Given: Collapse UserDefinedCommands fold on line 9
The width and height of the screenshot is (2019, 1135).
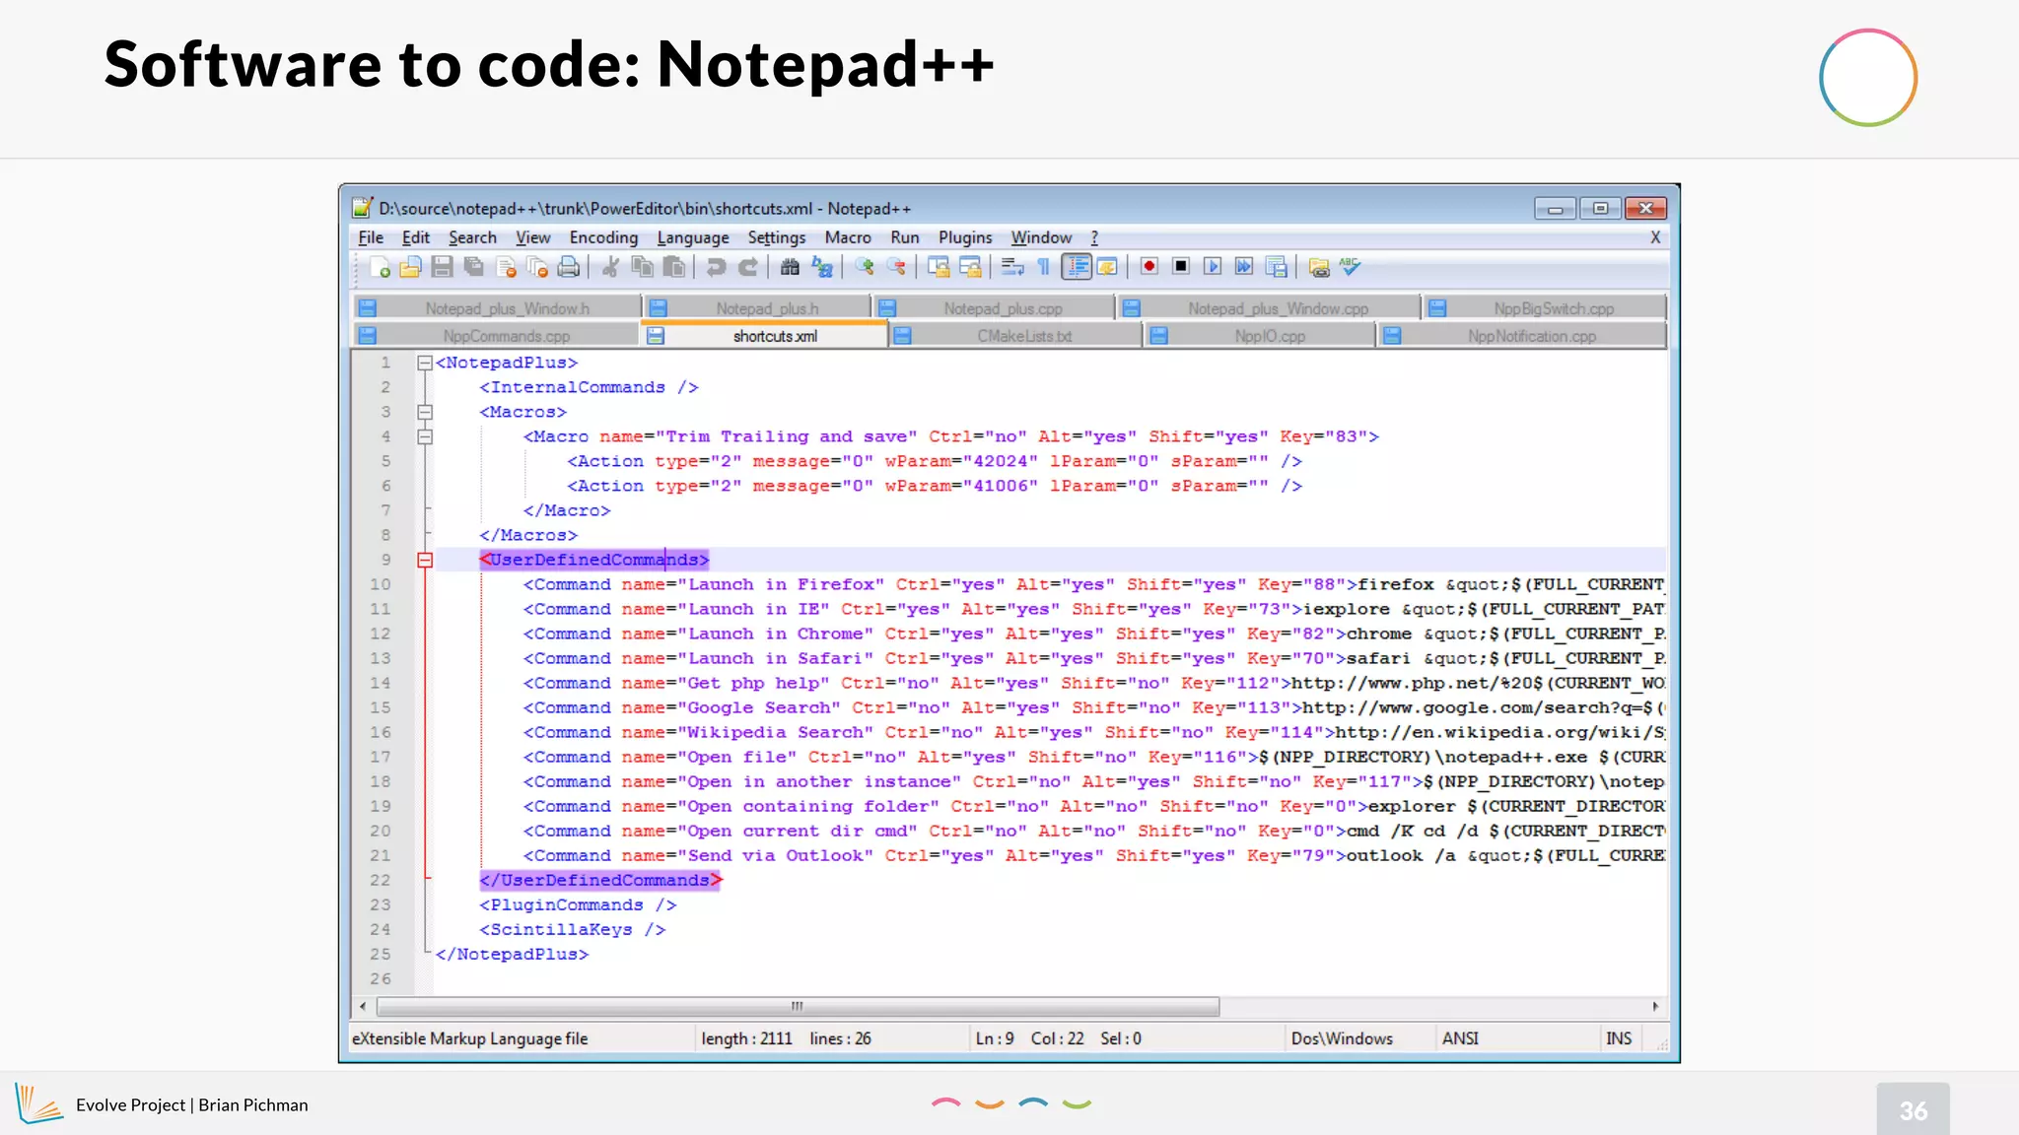Looking at the screenshot, I should (425, 560).
